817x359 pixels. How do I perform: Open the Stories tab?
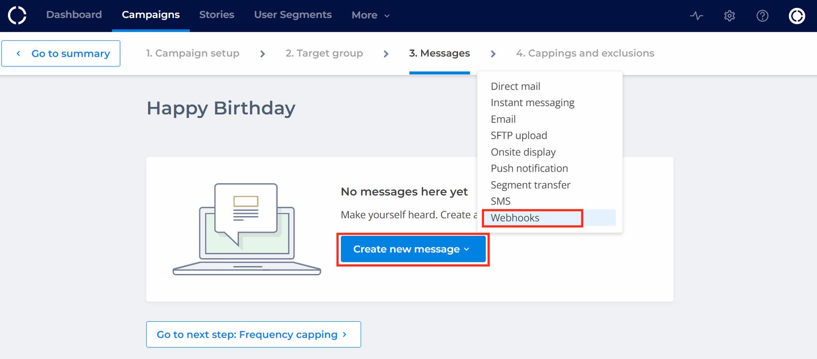point(216,15)
